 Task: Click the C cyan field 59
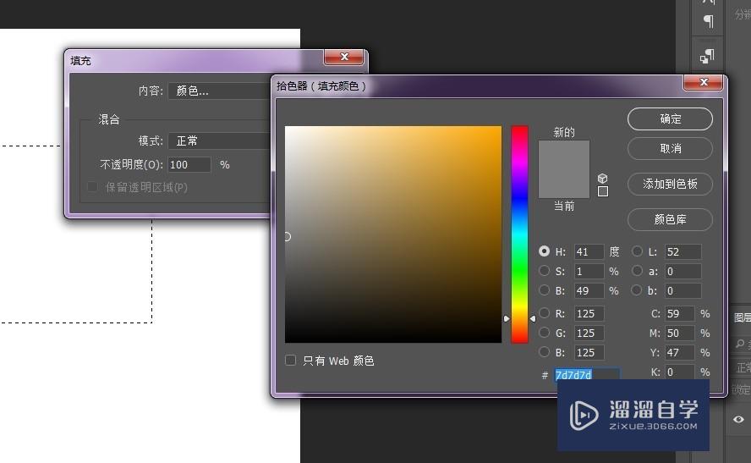(x=680, y=313)
